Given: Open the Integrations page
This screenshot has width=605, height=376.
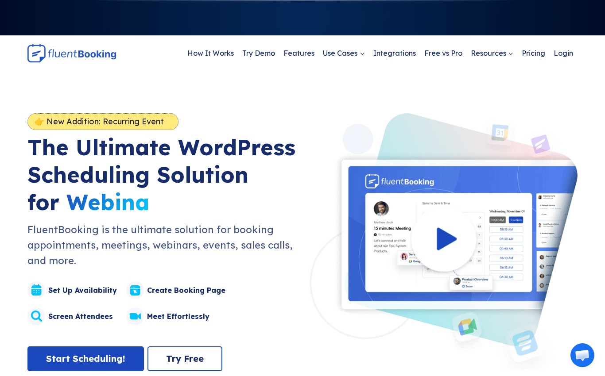Looking at the screenshot, I should pos(395,53).
